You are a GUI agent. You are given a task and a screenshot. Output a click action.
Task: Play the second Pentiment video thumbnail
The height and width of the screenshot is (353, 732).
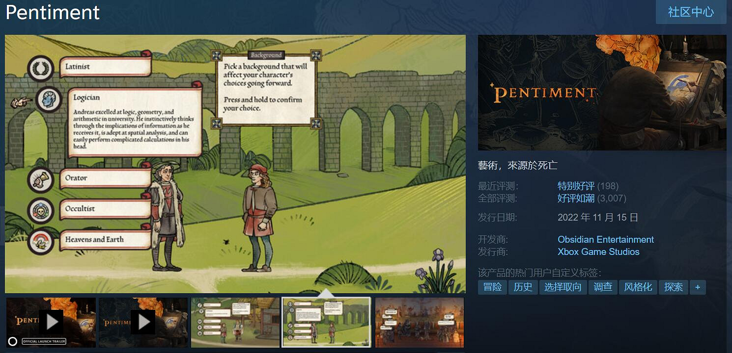143,322
